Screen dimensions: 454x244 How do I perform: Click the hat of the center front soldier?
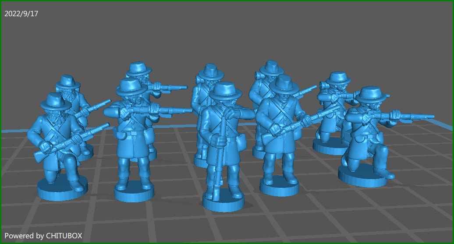click(x=225, y=91)
